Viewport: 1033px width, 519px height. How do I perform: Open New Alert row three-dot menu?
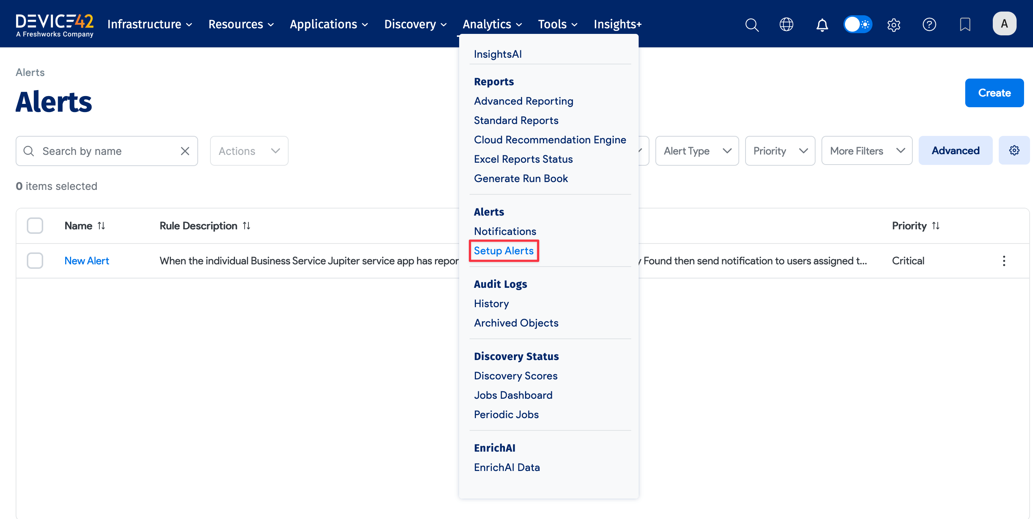point(1003,261)
